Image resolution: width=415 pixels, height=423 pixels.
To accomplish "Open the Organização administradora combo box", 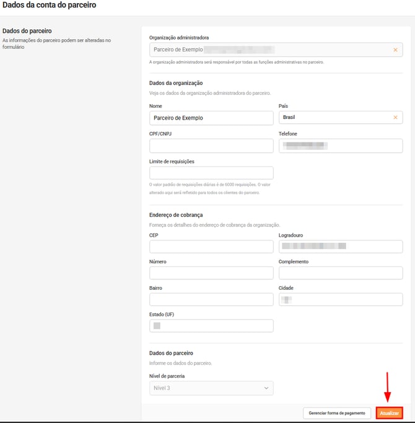I will click(x=266, y=50).
